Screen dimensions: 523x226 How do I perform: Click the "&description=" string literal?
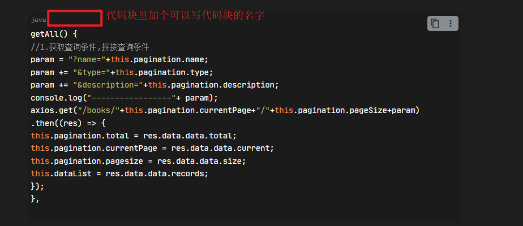(108, 84)
